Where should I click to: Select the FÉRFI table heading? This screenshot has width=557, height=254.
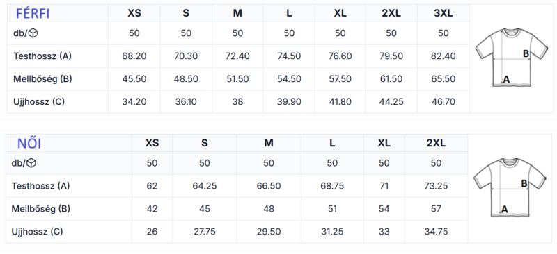(x=33, y=13)
